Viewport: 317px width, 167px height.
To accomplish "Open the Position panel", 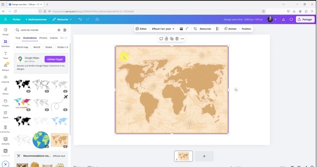I will click(246, 29).
